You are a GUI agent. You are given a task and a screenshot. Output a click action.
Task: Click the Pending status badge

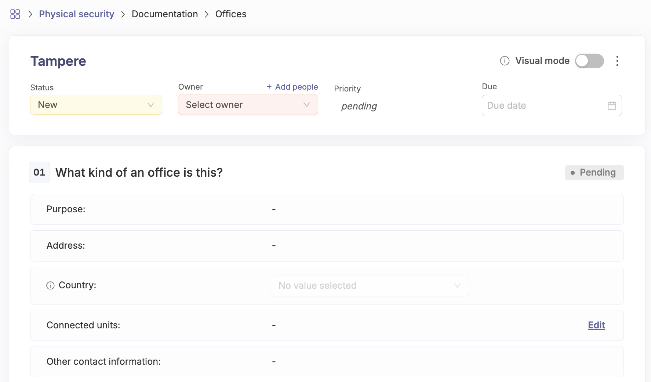pos(594,173)
